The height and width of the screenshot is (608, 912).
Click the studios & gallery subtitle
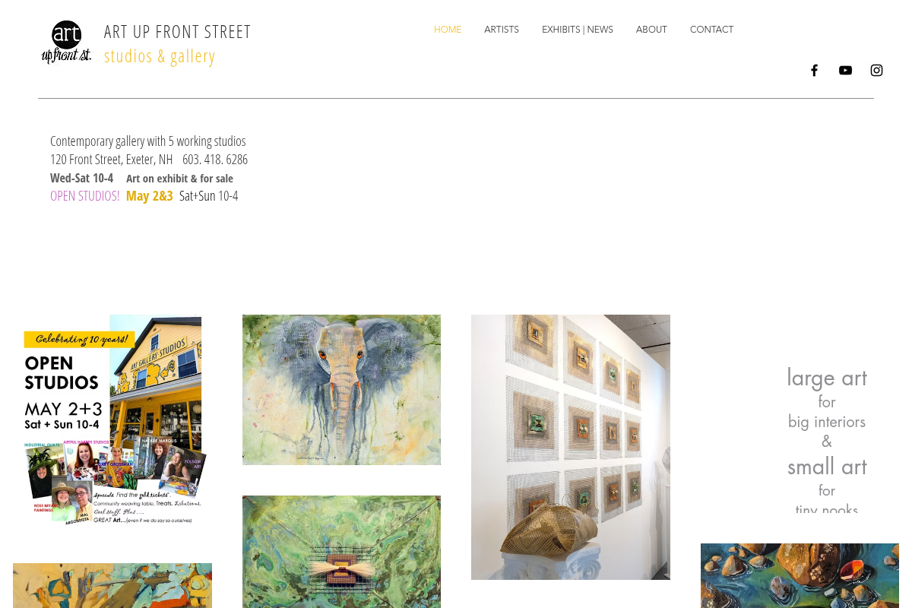(x=160, y=56)
